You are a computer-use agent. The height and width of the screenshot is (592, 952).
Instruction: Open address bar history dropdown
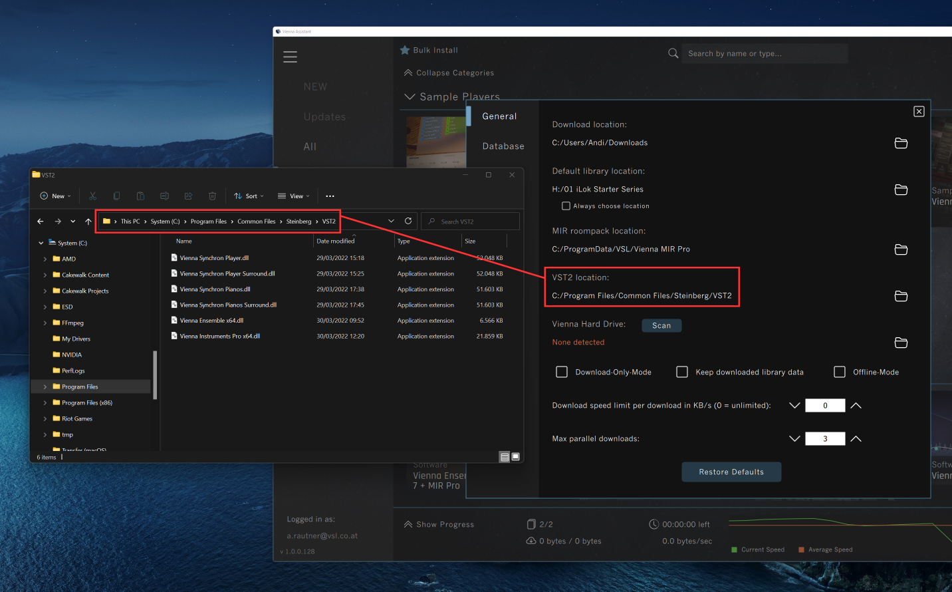(x=391, y=221)
